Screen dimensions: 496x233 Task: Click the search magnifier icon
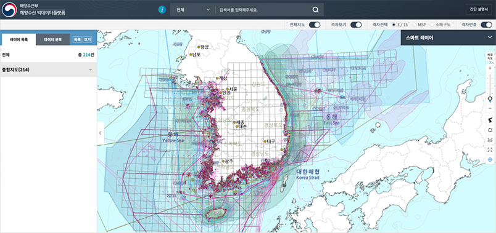coord(315,10)
